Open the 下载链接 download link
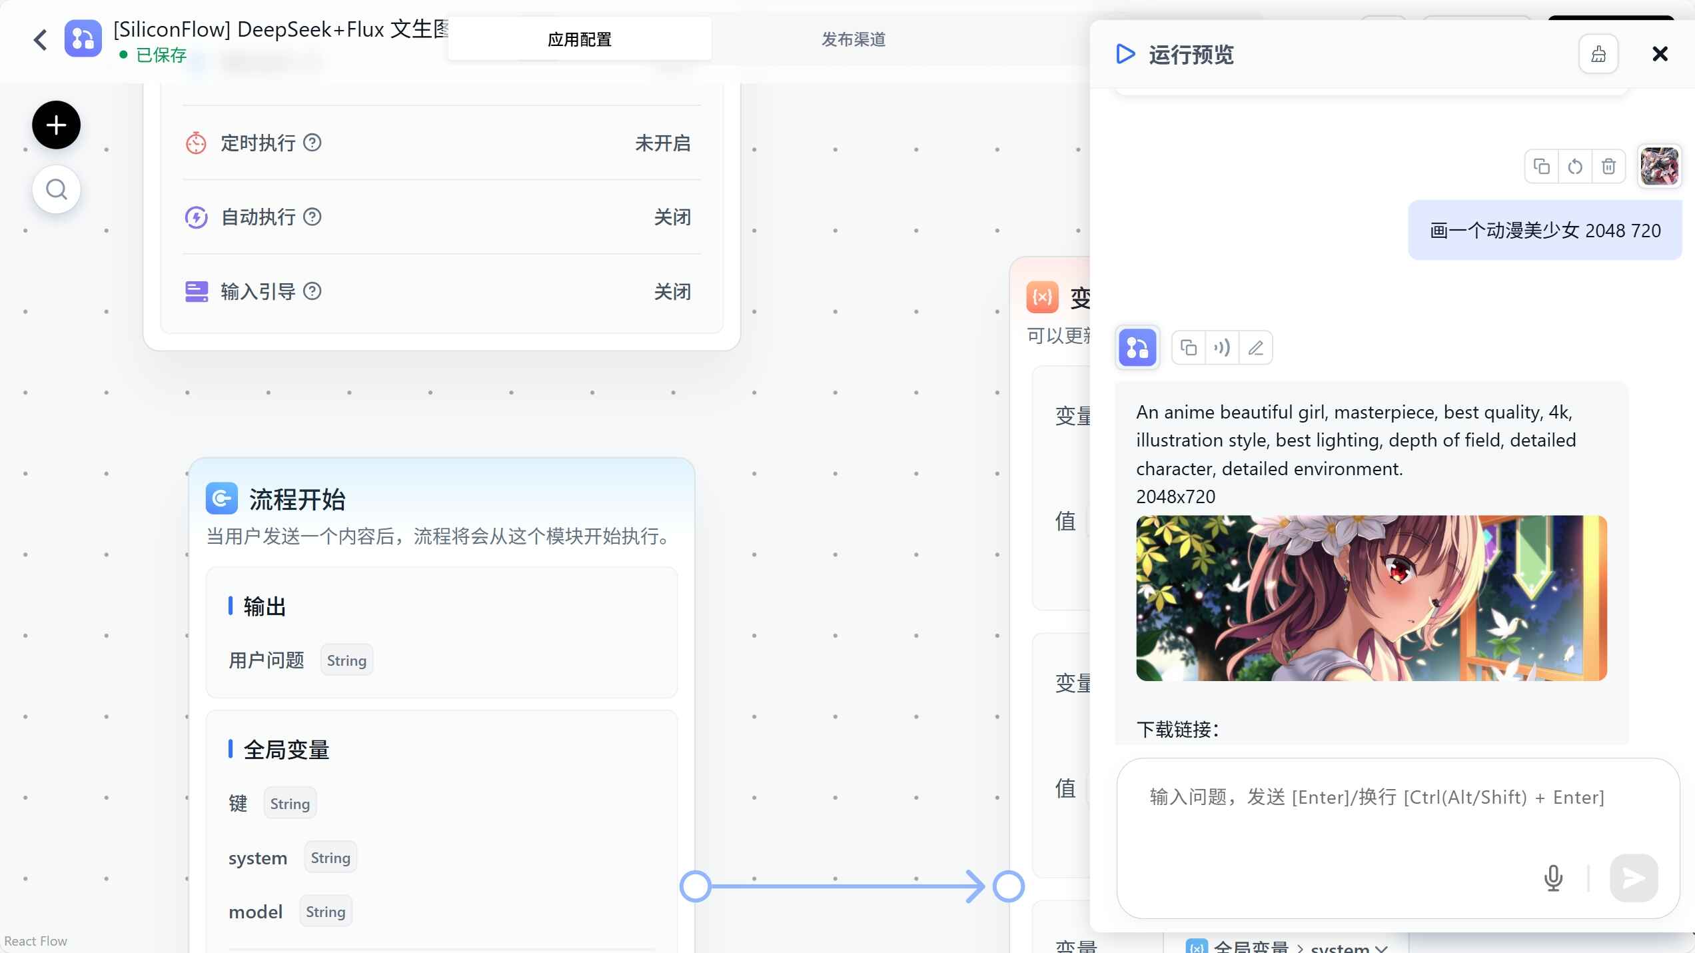The width and height of the screenshot is (1695, 953). (x=1177, y=730)
